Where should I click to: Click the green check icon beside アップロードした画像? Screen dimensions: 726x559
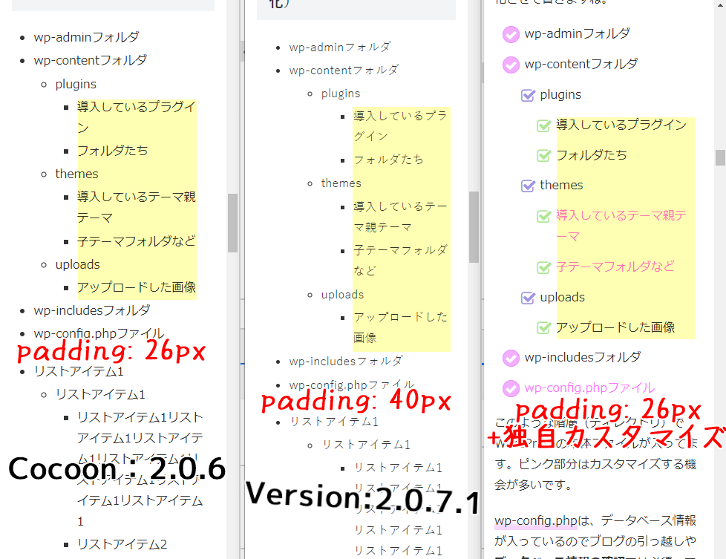click(544, 328)
